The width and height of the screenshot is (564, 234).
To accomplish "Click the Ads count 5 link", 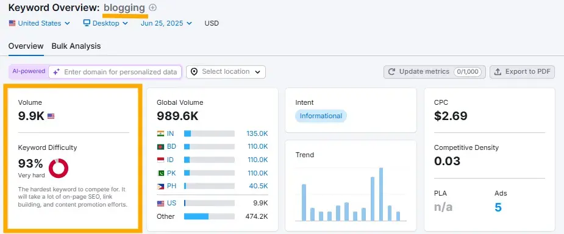I will tap(498, 207).
